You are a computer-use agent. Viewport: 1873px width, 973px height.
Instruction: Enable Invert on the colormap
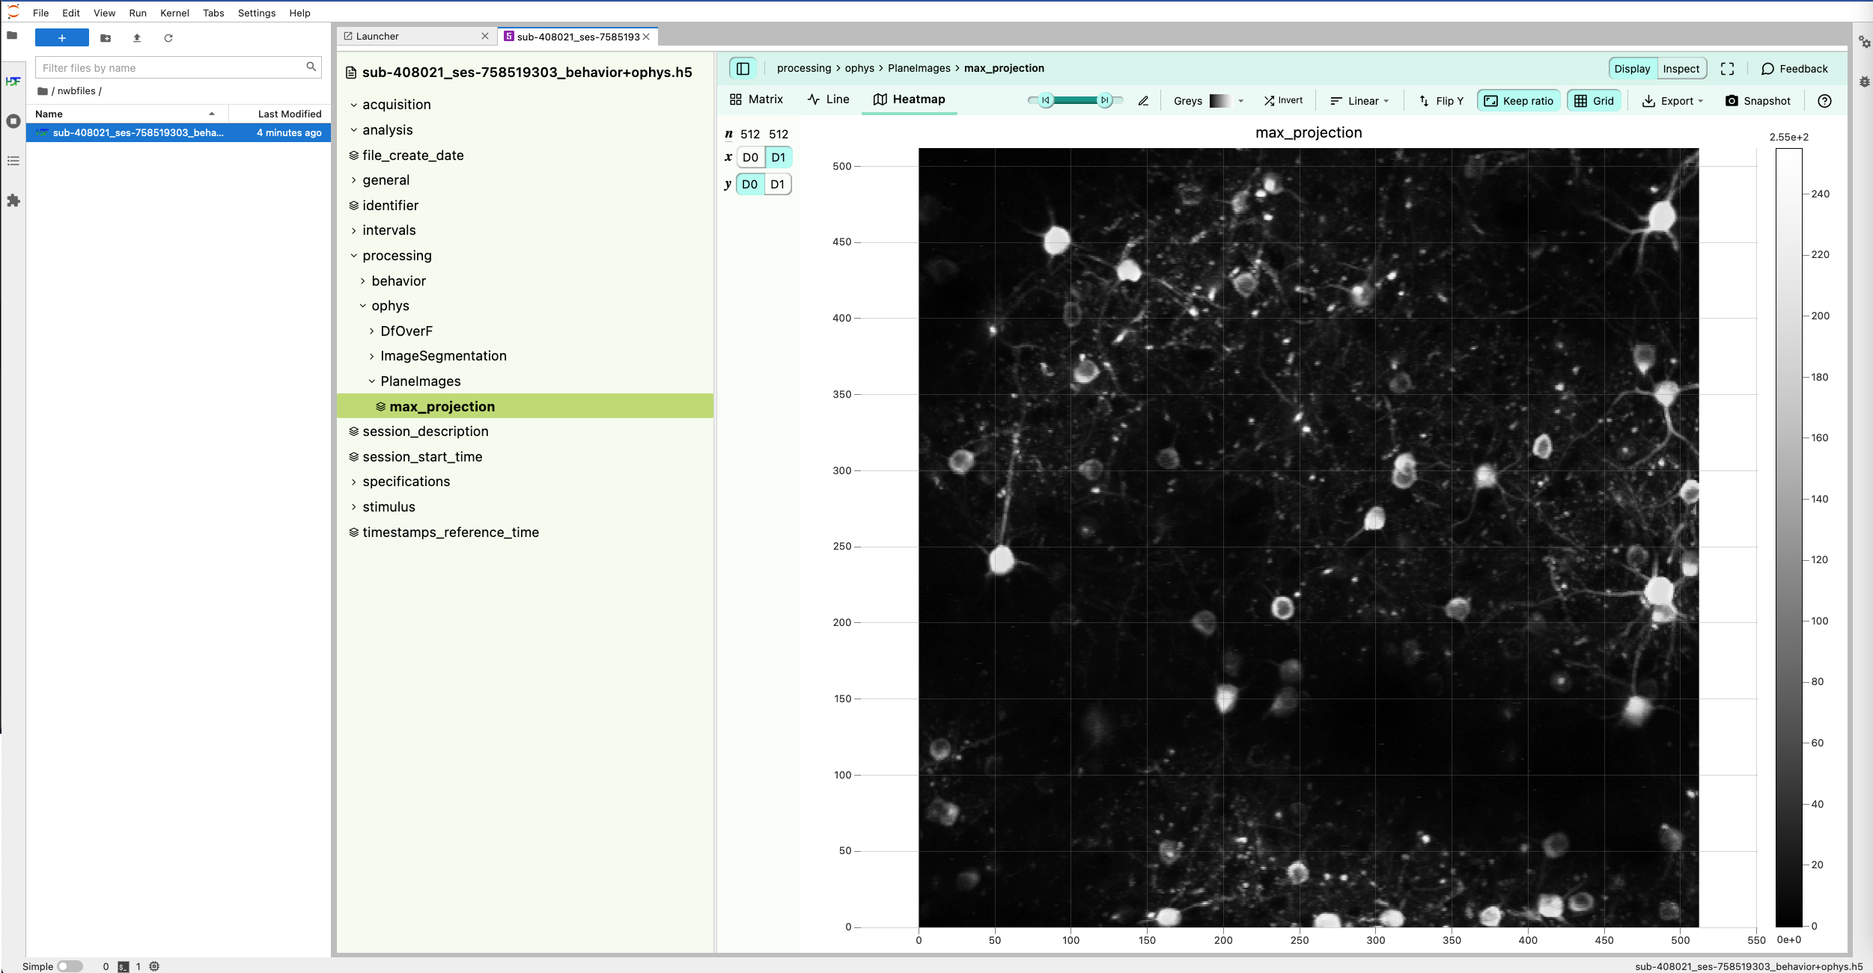(1282, 99)
